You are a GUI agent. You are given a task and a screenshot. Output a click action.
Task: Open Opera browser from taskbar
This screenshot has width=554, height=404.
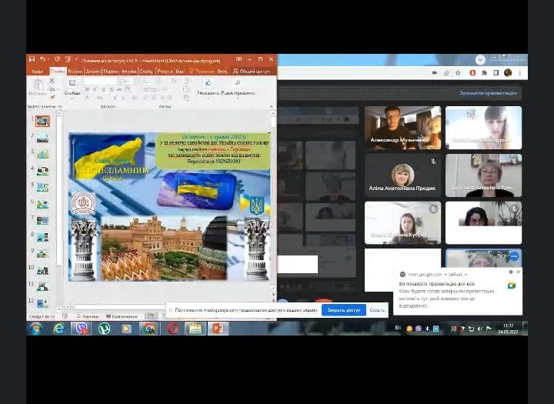tap(172, 329)
